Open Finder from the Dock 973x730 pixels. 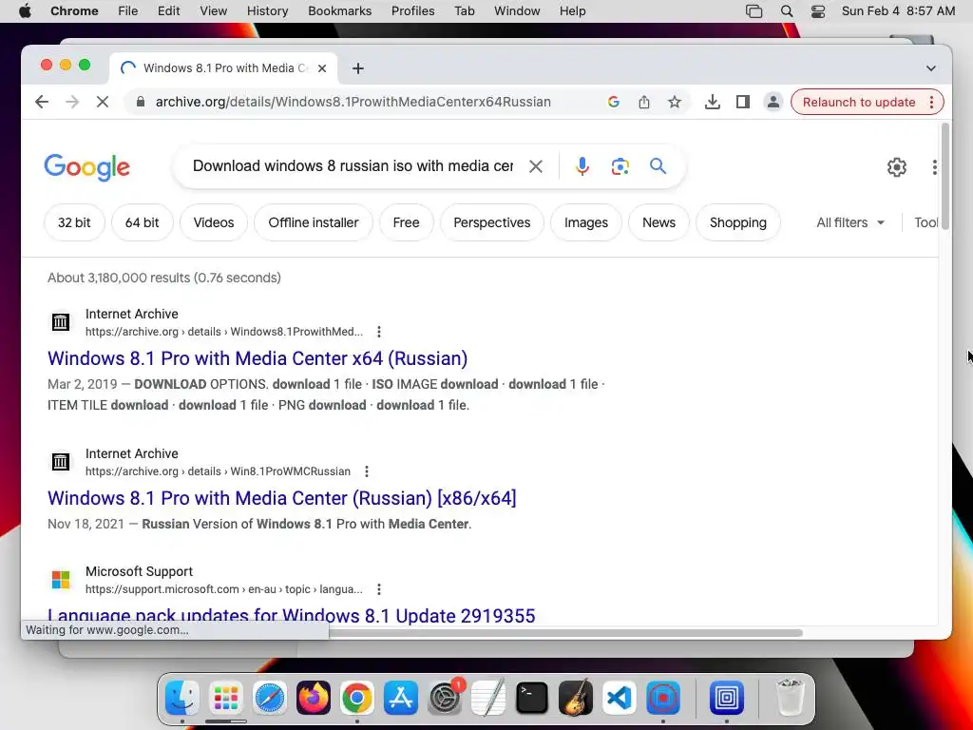coord(181,698)
